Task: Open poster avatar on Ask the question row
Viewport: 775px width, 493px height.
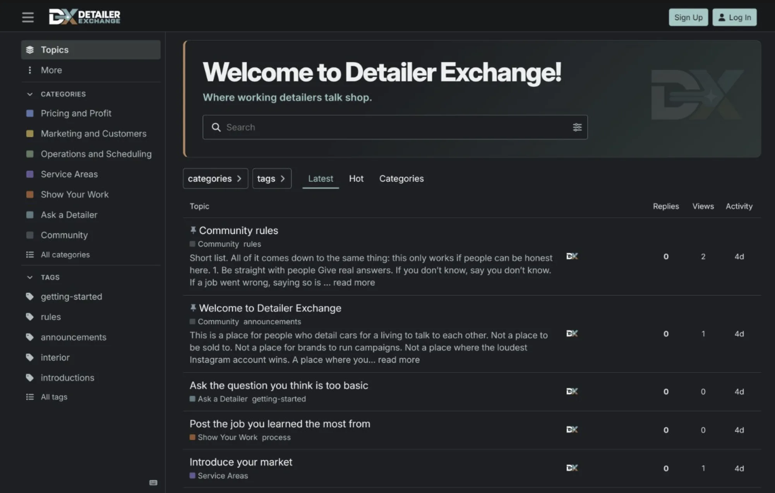Action: pyautogui.click(x=572, y=391)
